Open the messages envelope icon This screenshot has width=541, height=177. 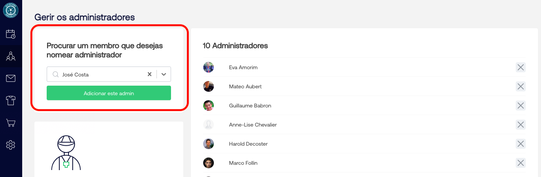11,79
